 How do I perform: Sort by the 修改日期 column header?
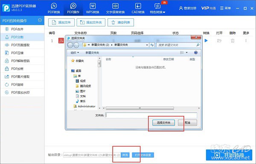pos(169,59)
